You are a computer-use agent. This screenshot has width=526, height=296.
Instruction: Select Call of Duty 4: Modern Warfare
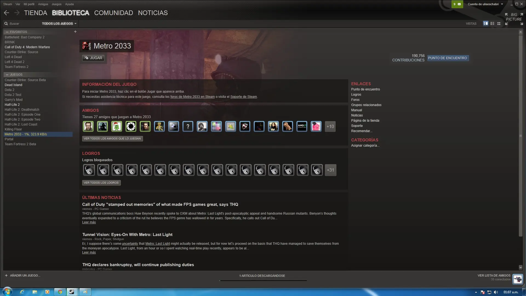(x=27, y=47)
